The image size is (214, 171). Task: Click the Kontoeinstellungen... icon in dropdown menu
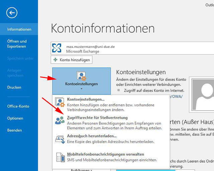click(60, 102)
